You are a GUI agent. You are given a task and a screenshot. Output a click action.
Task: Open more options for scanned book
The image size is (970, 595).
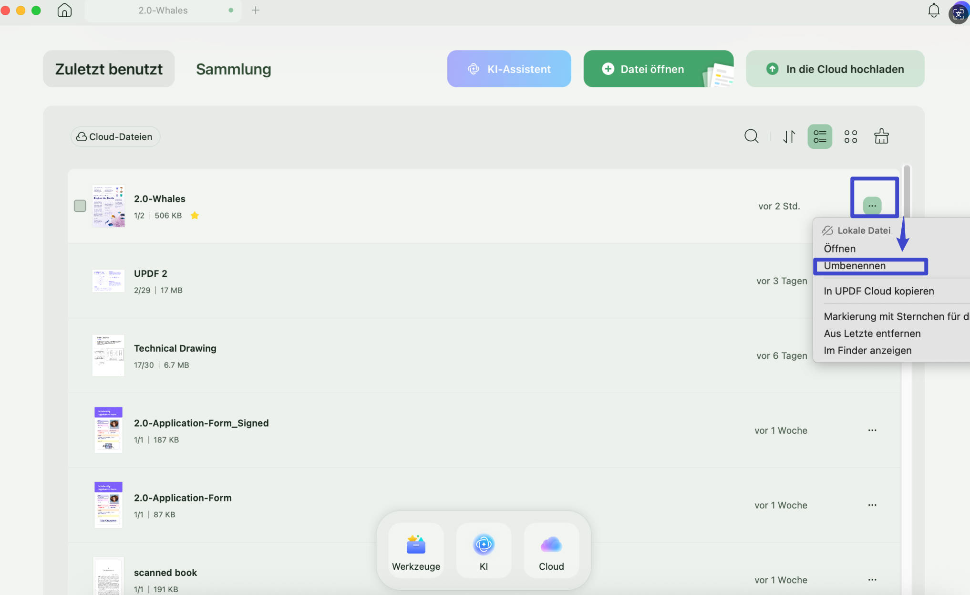[x=872, y=580]
